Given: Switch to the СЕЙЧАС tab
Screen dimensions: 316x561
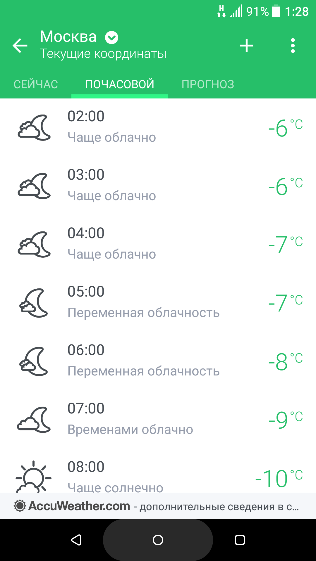Looking at the screenshot, I should click(36, 84).
